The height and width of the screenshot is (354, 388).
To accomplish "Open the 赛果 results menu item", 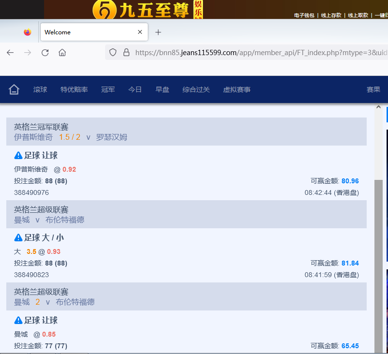I will [373, 89].
